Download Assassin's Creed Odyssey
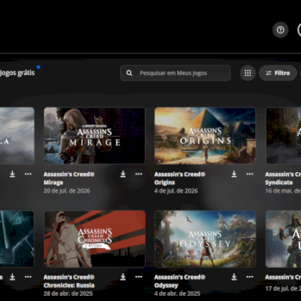The image size is (301, 301). pos(234,277)
